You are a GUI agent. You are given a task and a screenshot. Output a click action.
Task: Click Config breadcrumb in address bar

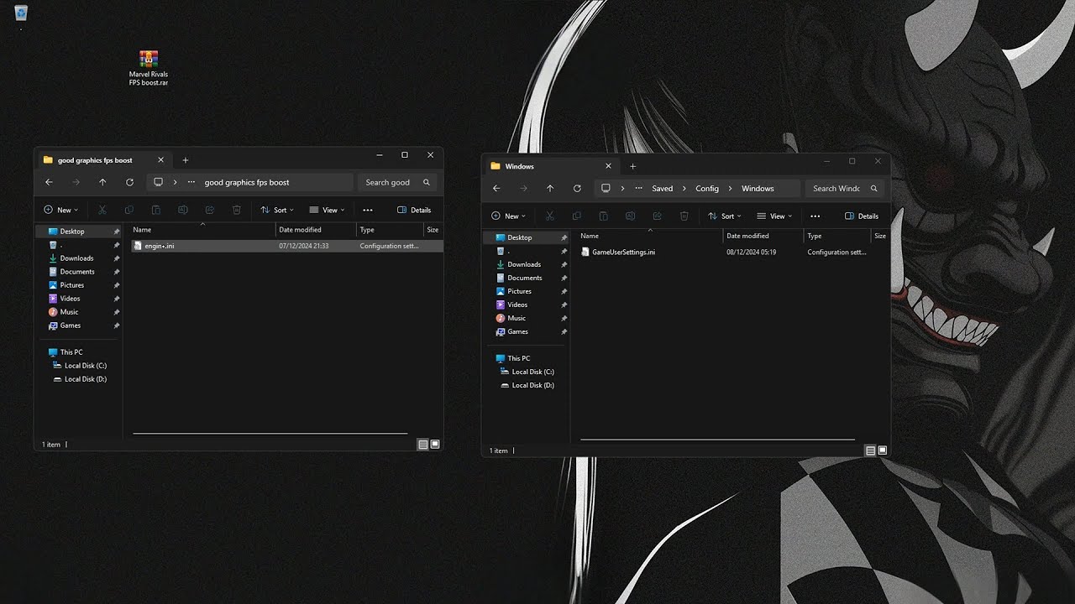[707, 189]
